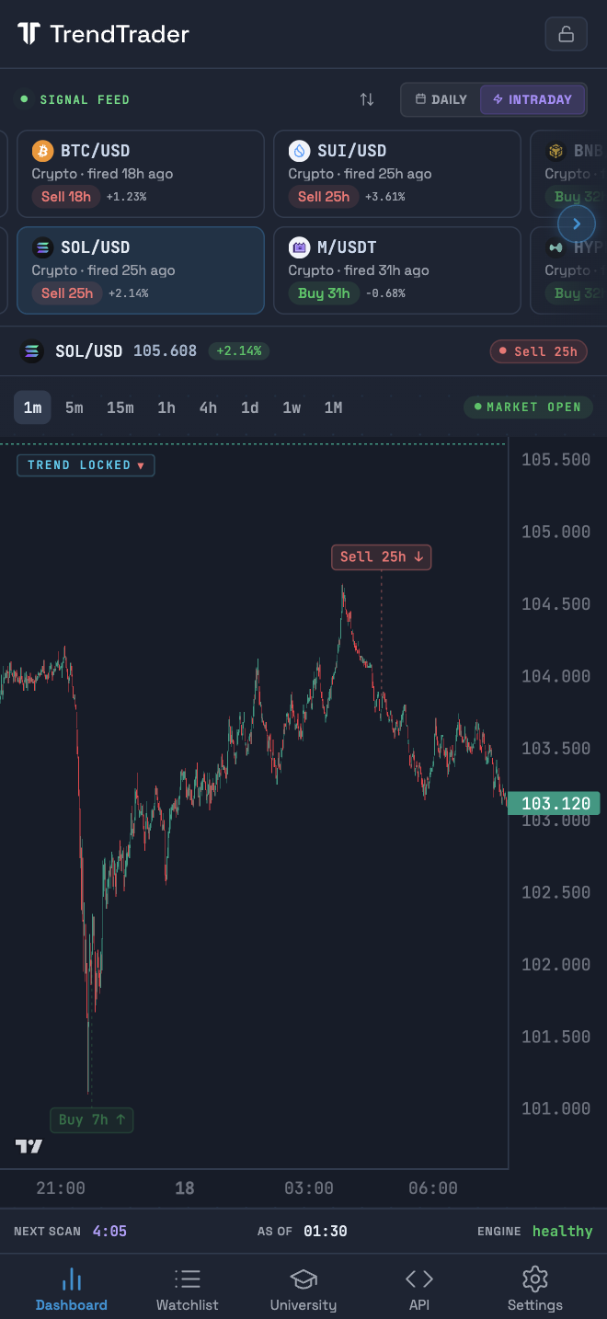Click the SOL icon in the chart header
Viewport: 607px width, 1319px height.
(x=32, y=351)
